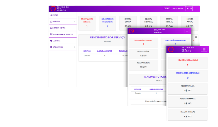Click Agendamentos column header in tablet table
218x127 pixels.
(x=156, y=89)
